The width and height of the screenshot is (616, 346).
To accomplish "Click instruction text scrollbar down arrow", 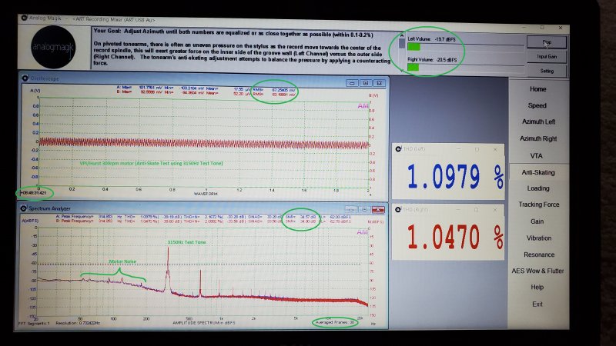I will click(401, 69).
